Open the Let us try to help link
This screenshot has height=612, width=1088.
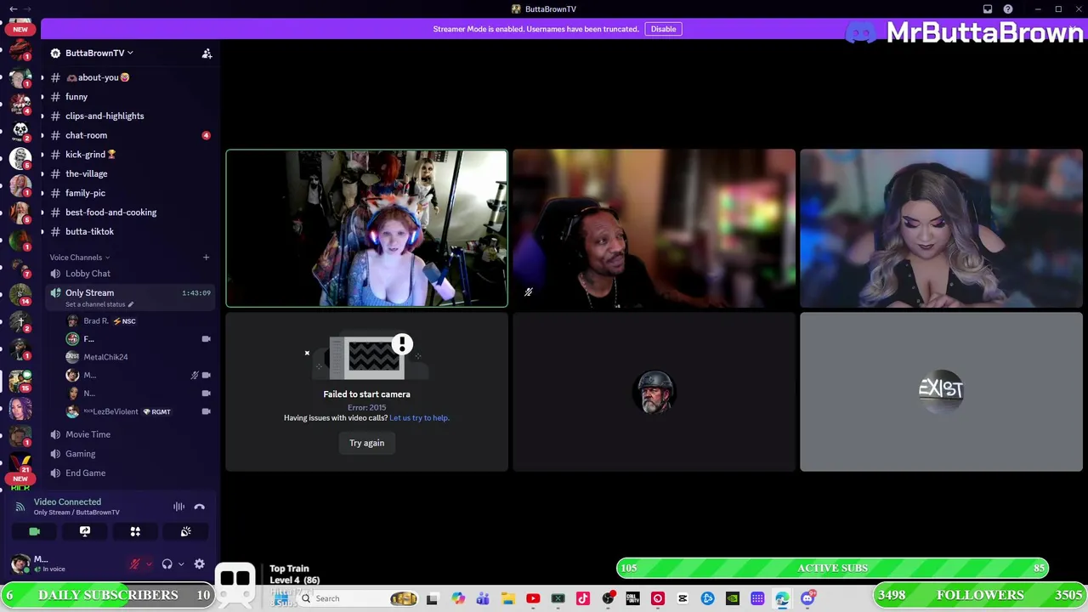(419, 418)
